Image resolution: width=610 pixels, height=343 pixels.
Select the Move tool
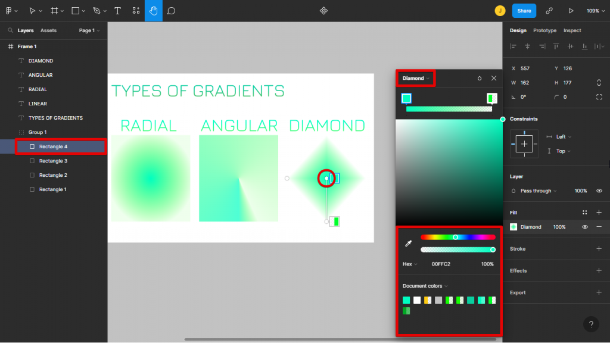point(33,10)
